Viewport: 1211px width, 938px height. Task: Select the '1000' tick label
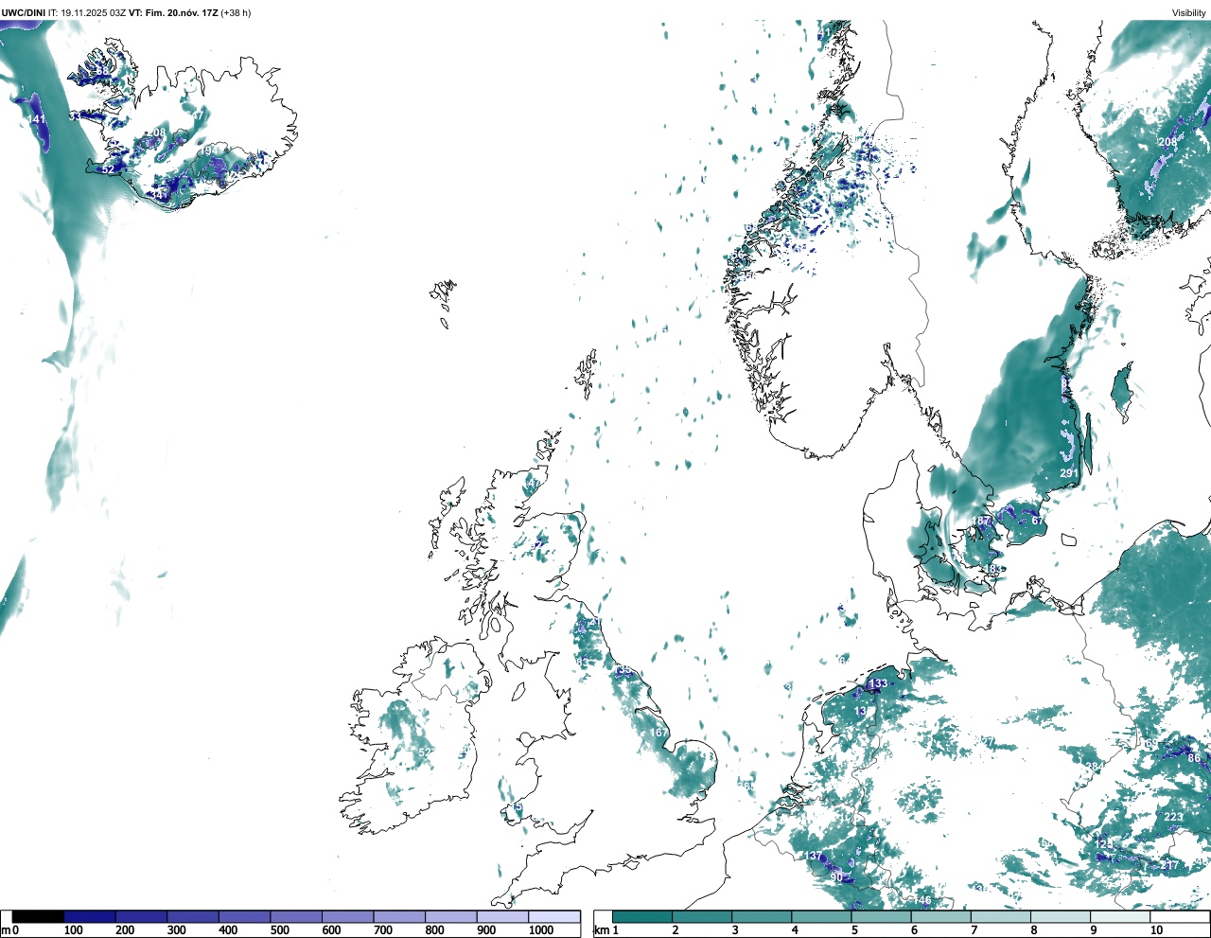541,930
